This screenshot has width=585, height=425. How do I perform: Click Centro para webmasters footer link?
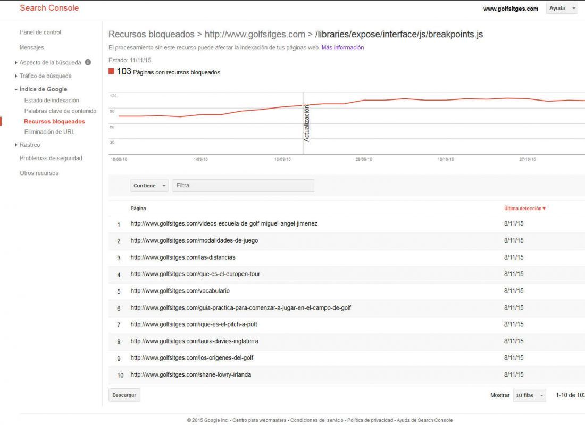coord(260,420)
